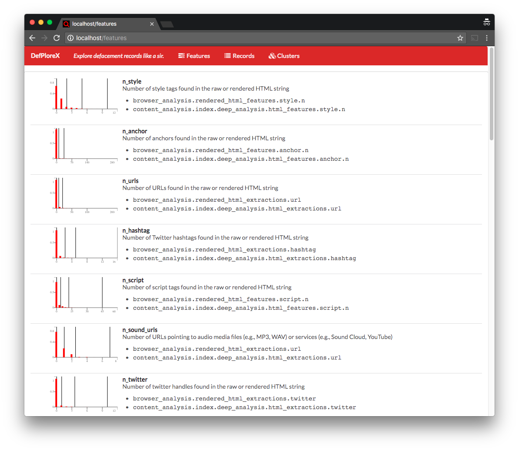The height and width of the screenshot is (451, 519).
Task: Click 'browser_analysis.rendered_html_extractions.twitter' text
Action: (x=224, y=399)
